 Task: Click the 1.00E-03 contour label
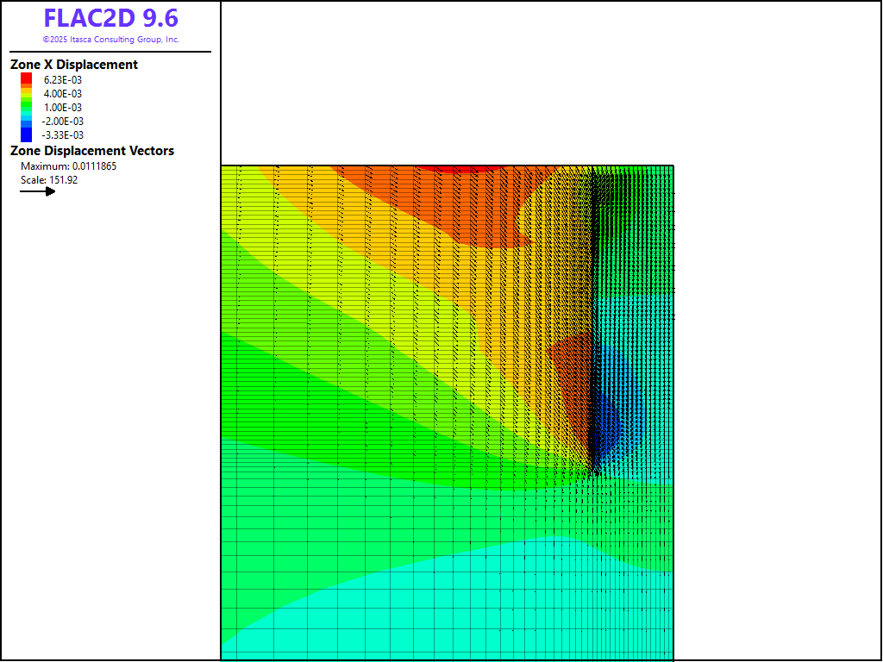(63, 108)
